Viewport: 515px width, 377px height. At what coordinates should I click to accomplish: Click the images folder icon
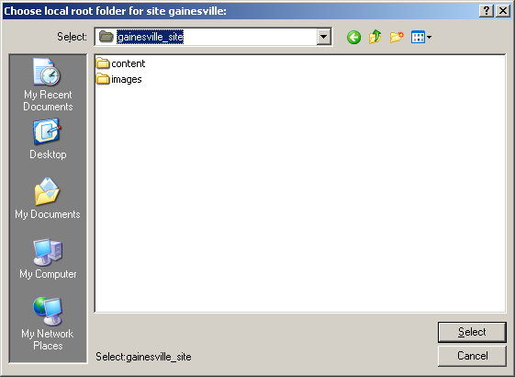point(103,79)
